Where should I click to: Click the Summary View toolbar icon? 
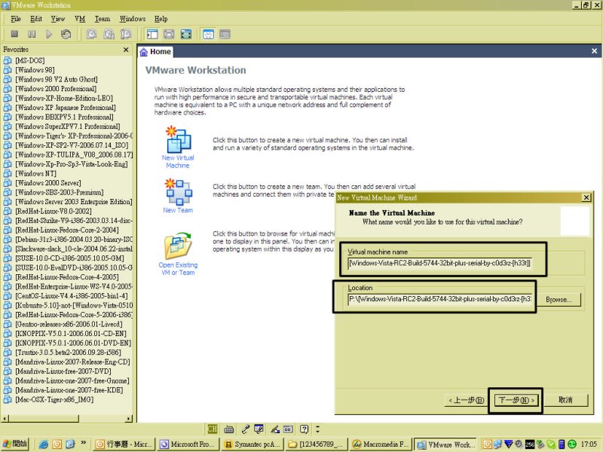click(208, 34)
